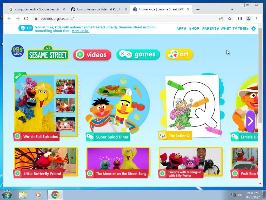Play the Fruit Rap video
This screenshot has width=266, height=200.
click(x=245, y=162)
